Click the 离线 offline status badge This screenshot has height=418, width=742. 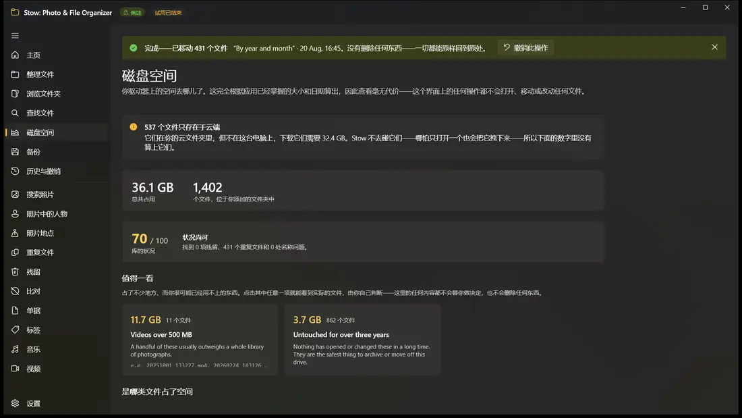pos(132,13)
